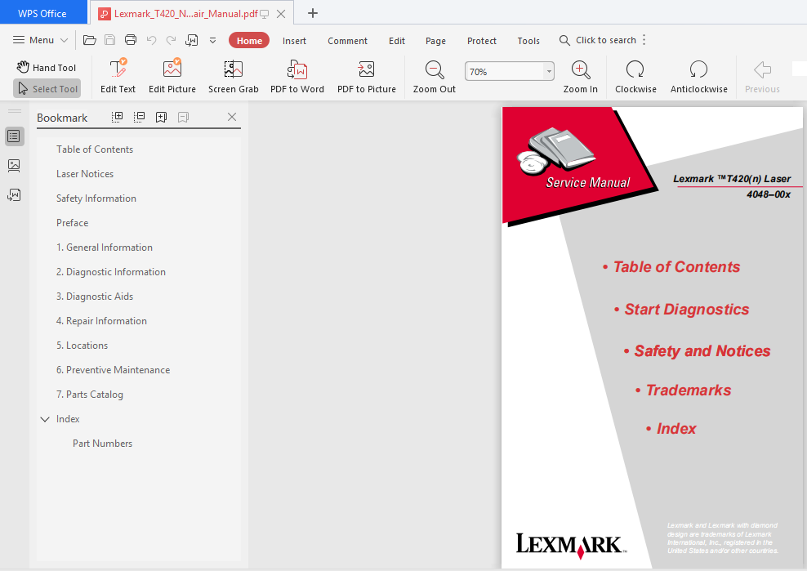807x571 pixels.
Task: Open the Insert tab
Action: pyautogui.click(x=294, y=41)
